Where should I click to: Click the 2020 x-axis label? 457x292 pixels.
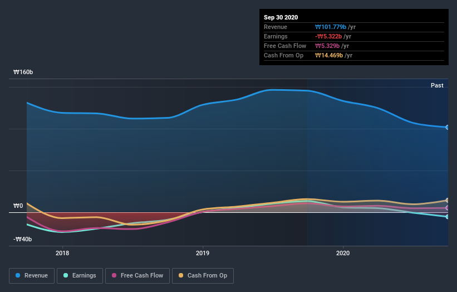click(343, 253)
